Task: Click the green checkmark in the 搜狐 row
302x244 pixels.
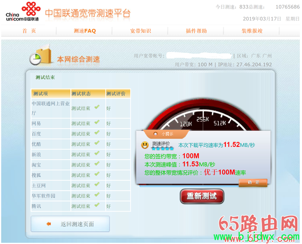Action: click(x=97, y=174)
